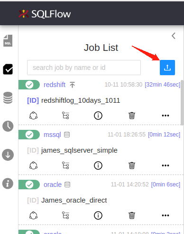The image size is (184, 234).
Task: Open the oracle job link above James_oracle_direct
Action: click(53, 185)
